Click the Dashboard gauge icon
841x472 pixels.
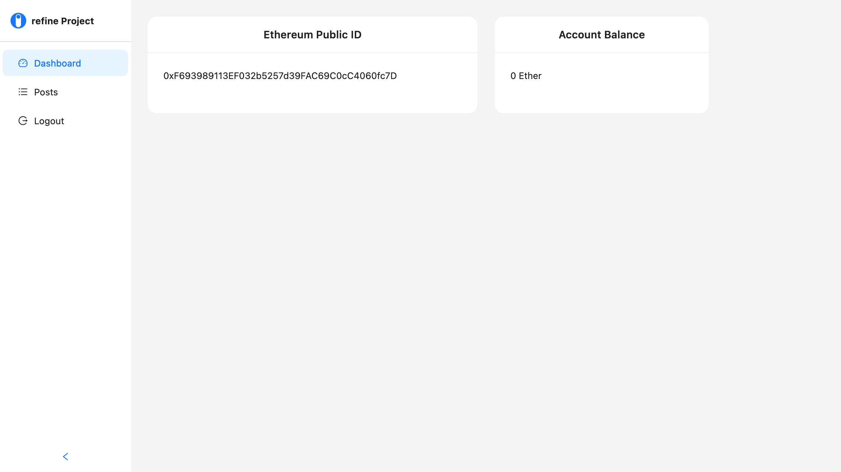pos(23,63)
